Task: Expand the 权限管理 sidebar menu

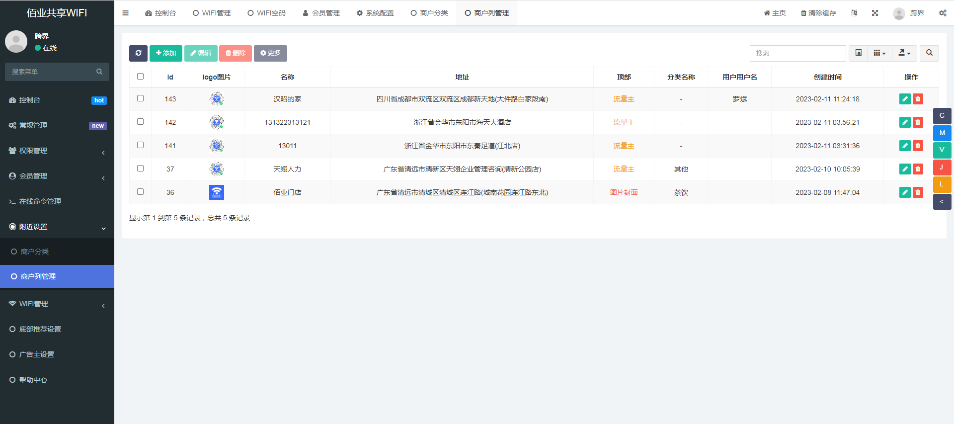Action: (57, 151)
